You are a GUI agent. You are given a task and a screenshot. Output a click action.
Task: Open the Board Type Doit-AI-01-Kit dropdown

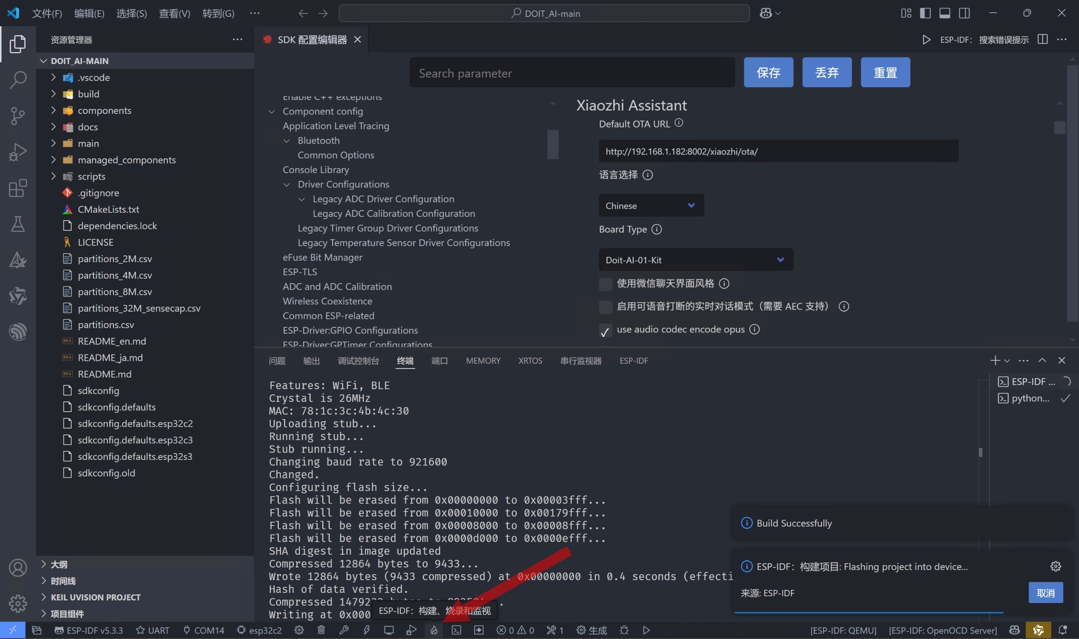click(695, 260)
